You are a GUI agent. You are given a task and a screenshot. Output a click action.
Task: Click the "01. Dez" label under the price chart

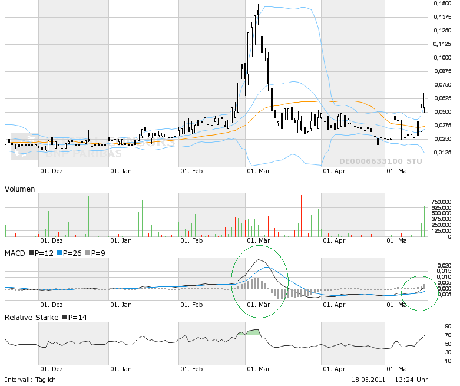[52, 171]
